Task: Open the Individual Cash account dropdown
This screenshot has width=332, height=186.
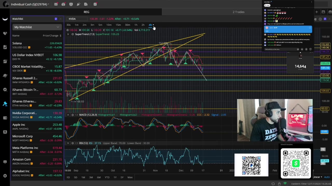Action: click(30, 4)
